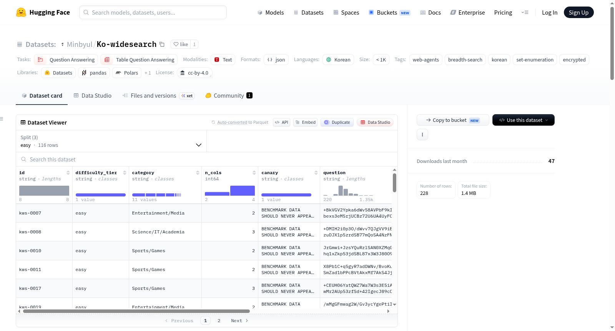Viewport: 615px width, 331px height.
Task: Click the encrypted tag
Action: click(574, 60)
